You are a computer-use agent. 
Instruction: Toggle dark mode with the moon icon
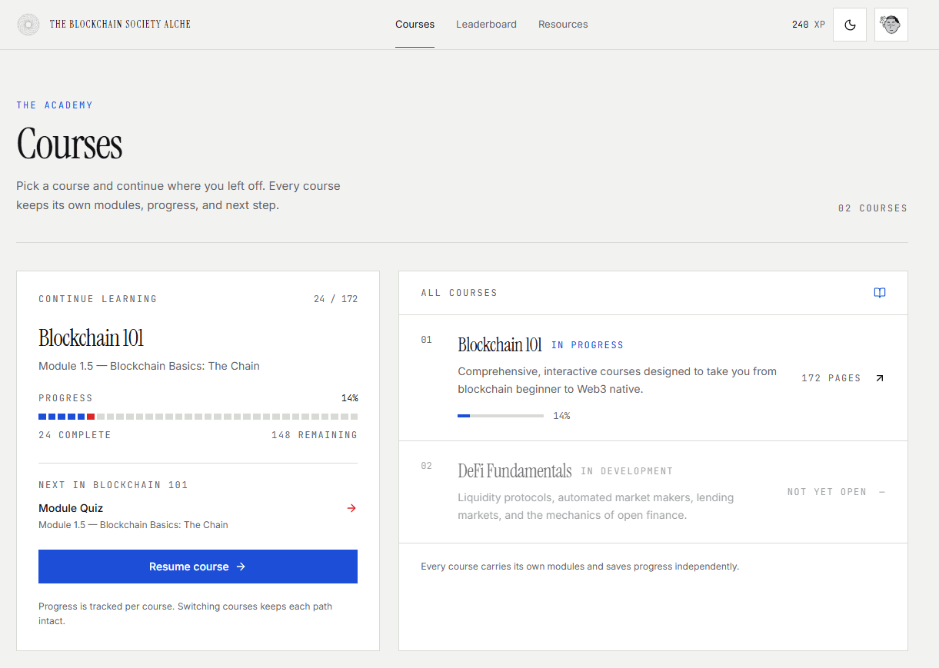tap(850, 25)
